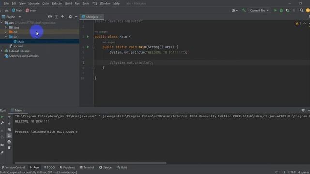The width and height of the screenshot is (310, 174).
Task: Click the Debug bug icon in toolbar
Action: [x=281, y=10]
